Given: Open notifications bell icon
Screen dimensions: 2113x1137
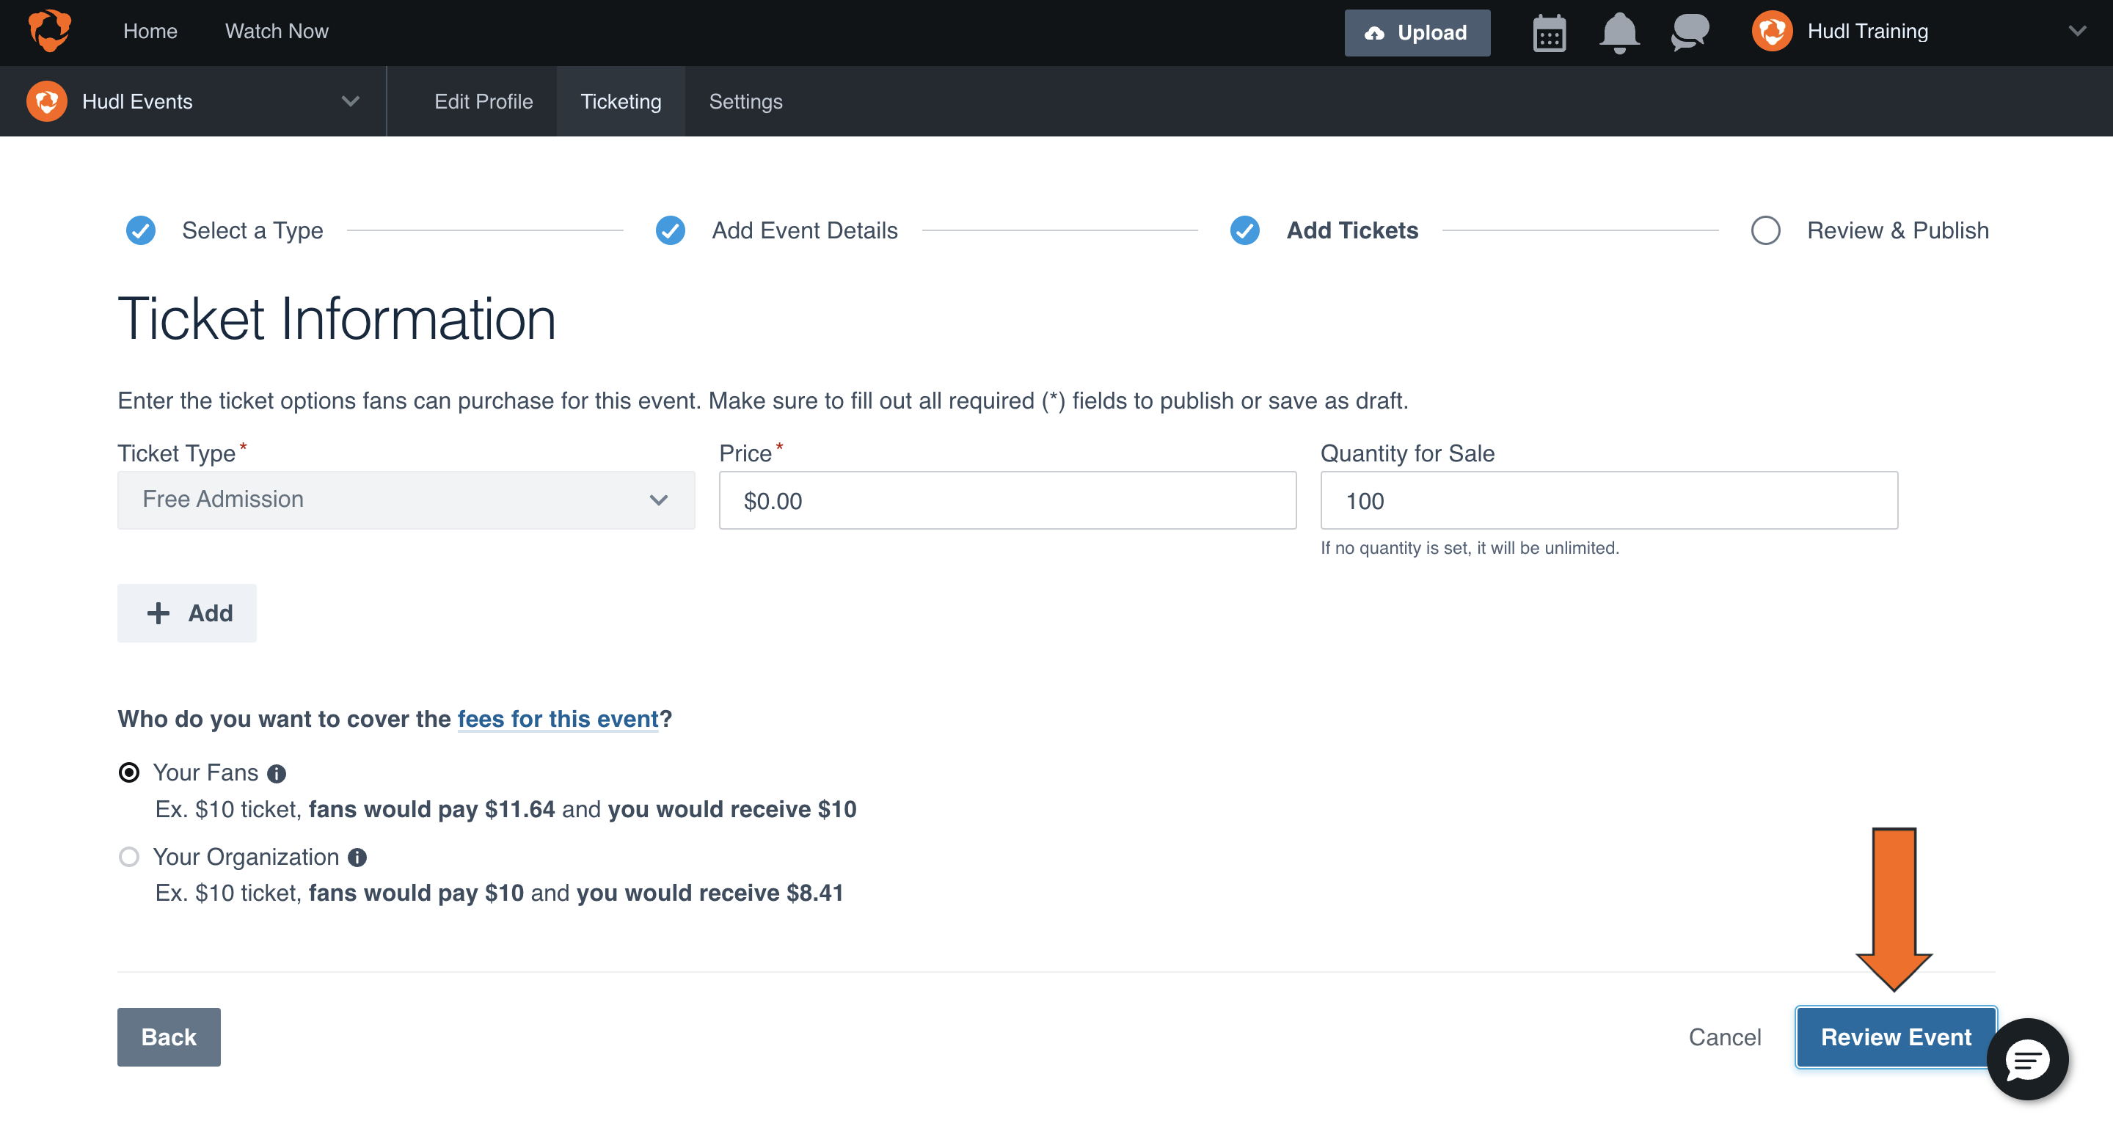Looking at the screenshot, I should (x=1619, y=33).
